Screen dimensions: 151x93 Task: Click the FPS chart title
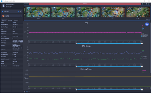click(86, 23)
